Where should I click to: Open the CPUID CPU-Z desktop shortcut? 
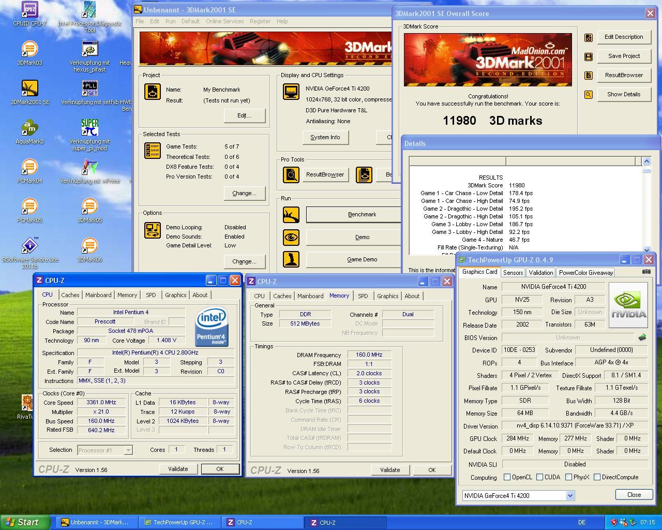tap(29, 10)
